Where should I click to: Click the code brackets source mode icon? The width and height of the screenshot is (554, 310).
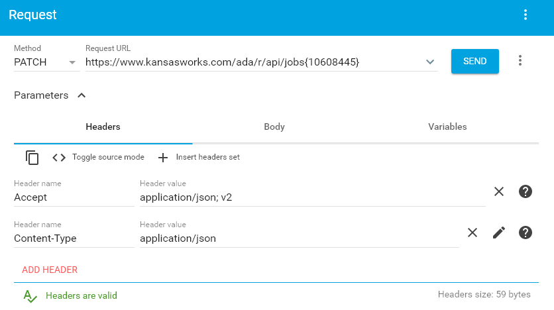[x=59, y=158]
